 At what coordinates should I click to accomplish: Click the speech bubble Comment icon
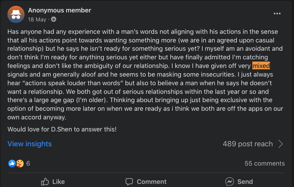(129, 181)
